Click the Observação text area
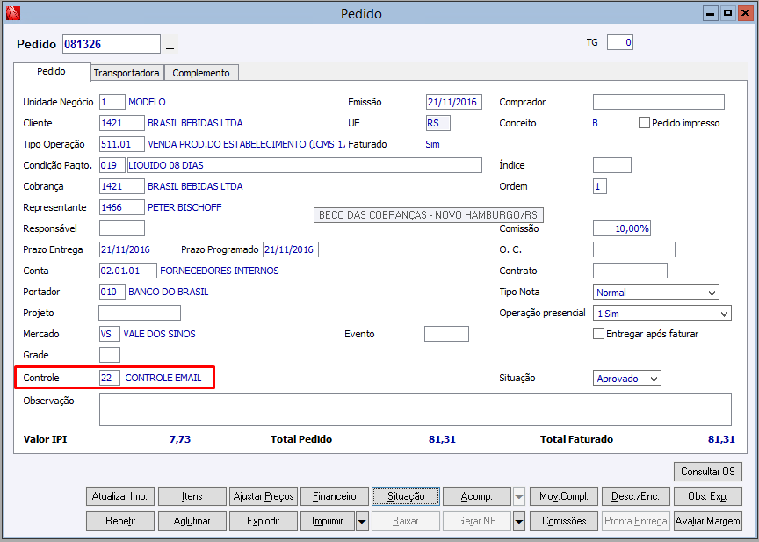This screenshot has height=542, width=759. pyautogui.click(x=416, y=409)
